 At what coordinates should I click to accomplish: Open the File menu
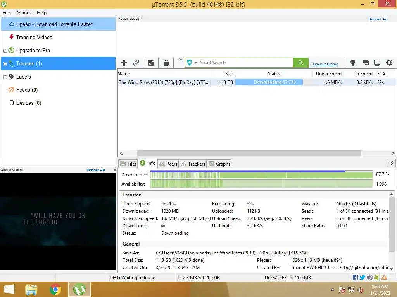coord(6,13)
